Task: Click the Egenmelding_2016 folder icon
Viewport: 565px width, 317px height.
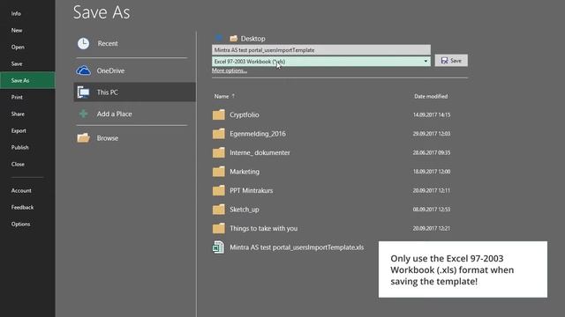Action: point(218,134)
